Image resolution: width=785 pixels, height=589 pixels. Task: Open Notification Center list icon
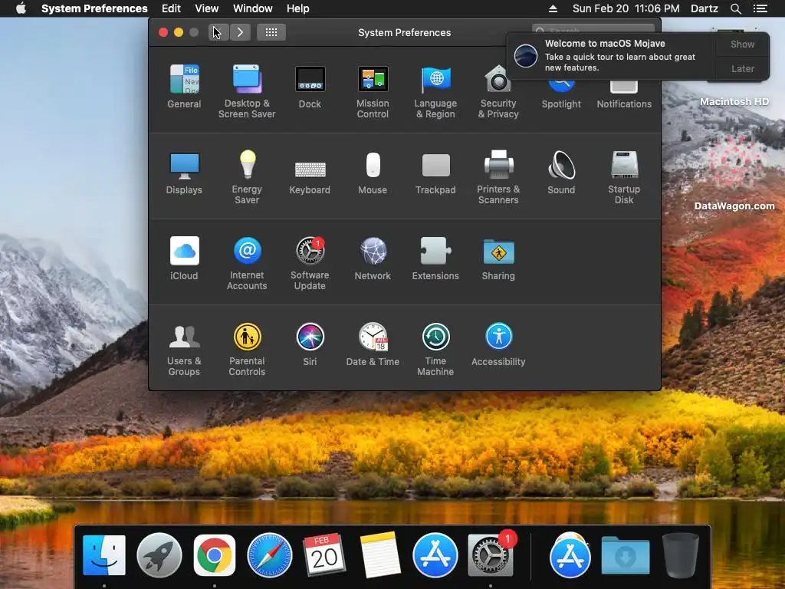[x=760, y=8]
